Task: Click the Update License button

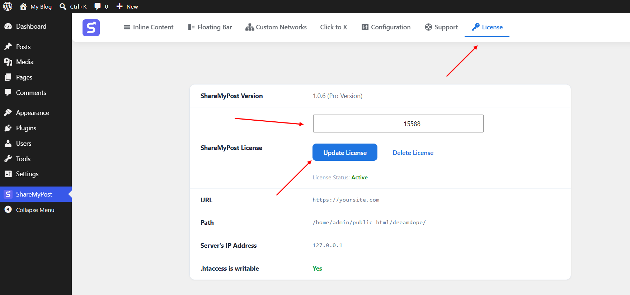Action: tap(345, 152)
